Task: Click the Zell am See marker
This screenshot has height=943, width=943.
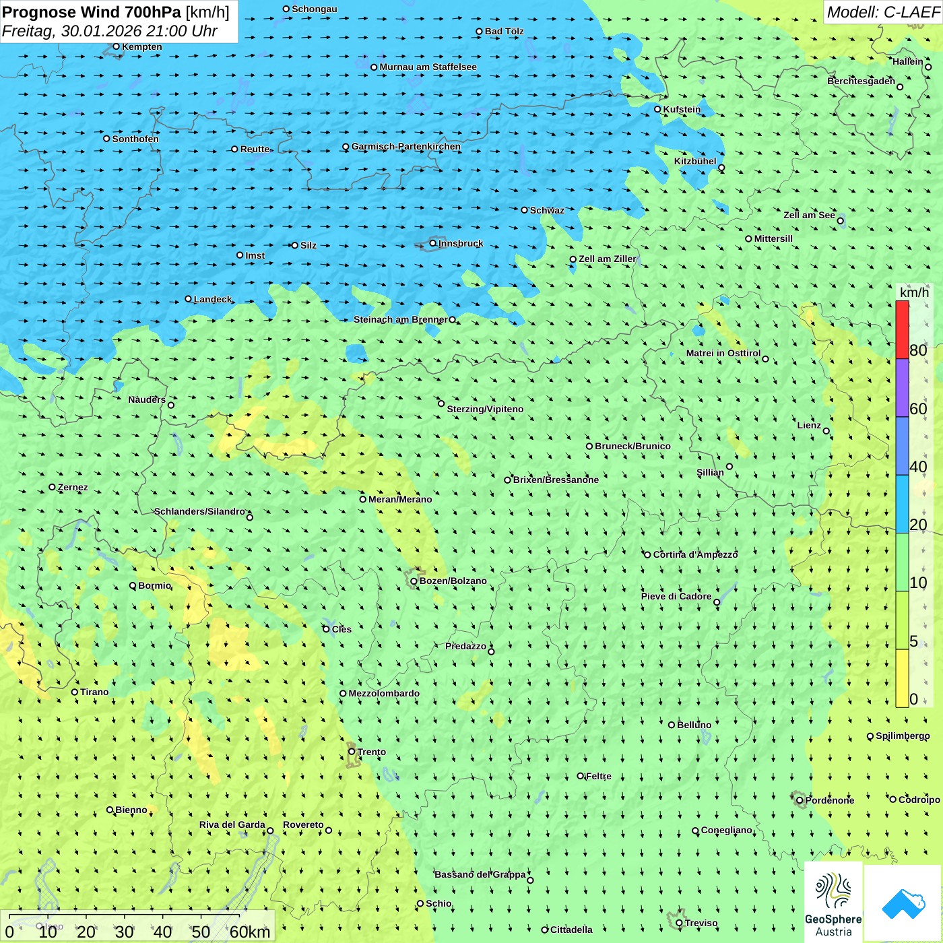Action: click(840, 221)
